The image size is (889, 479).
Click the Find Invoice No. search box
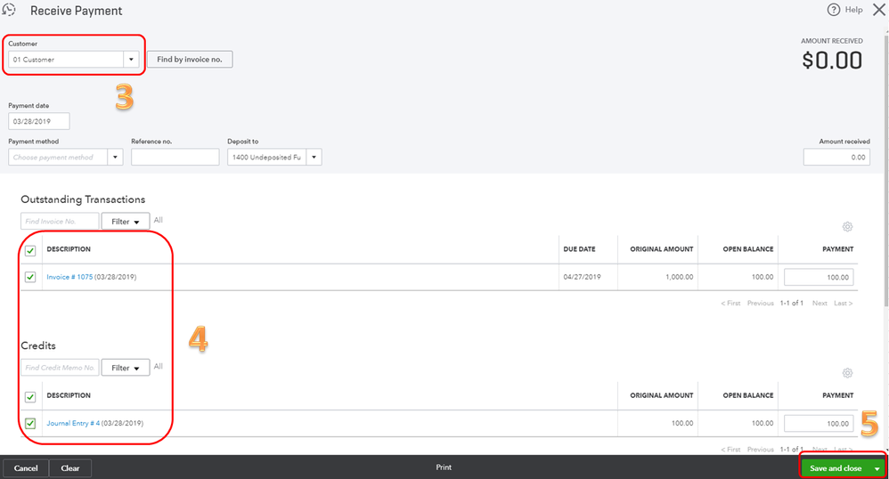click(x=60, y=222)
